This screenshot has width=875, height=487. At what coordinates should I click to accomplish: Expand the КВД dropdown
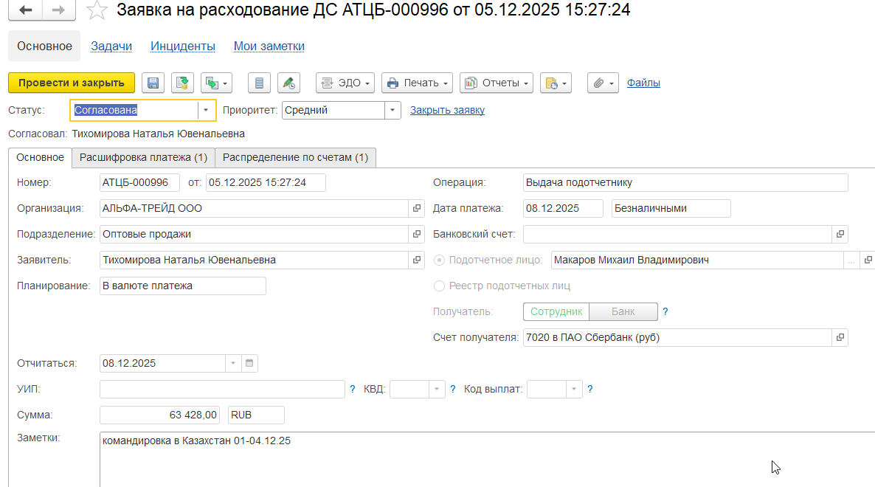tap(436, 390)
